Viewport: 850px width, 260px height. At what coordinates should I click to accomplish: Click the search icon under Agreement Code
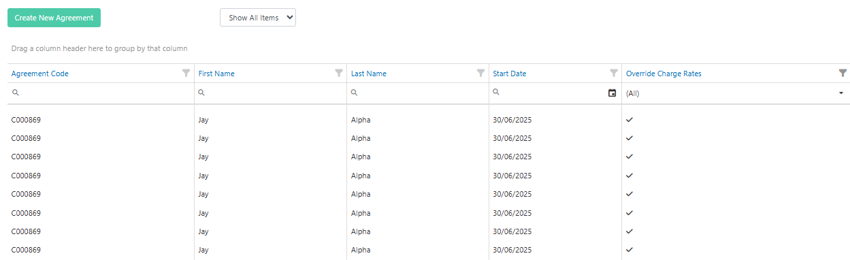[x=15, y=92]
